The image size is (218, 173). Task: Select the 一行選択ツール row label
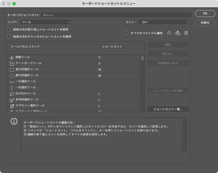click(26, 81)
